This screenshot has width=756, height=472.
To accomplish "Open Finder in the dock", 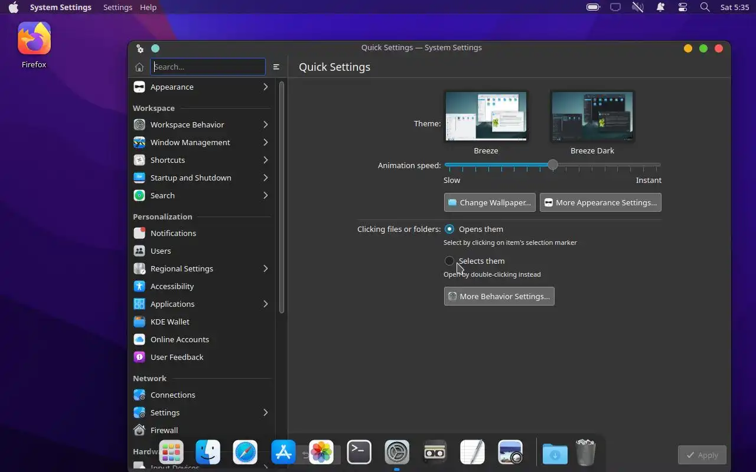I will (x=208, y=453).
